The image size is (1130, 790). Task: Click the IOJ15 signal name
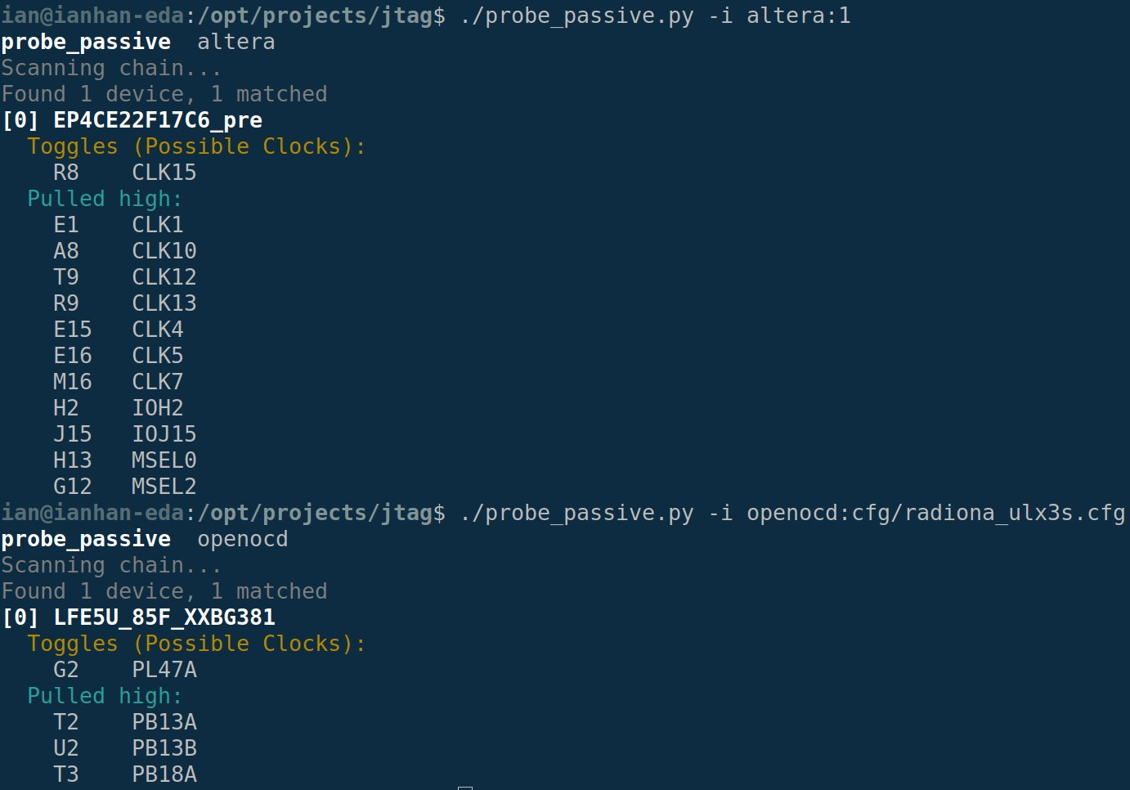[164, 434]
